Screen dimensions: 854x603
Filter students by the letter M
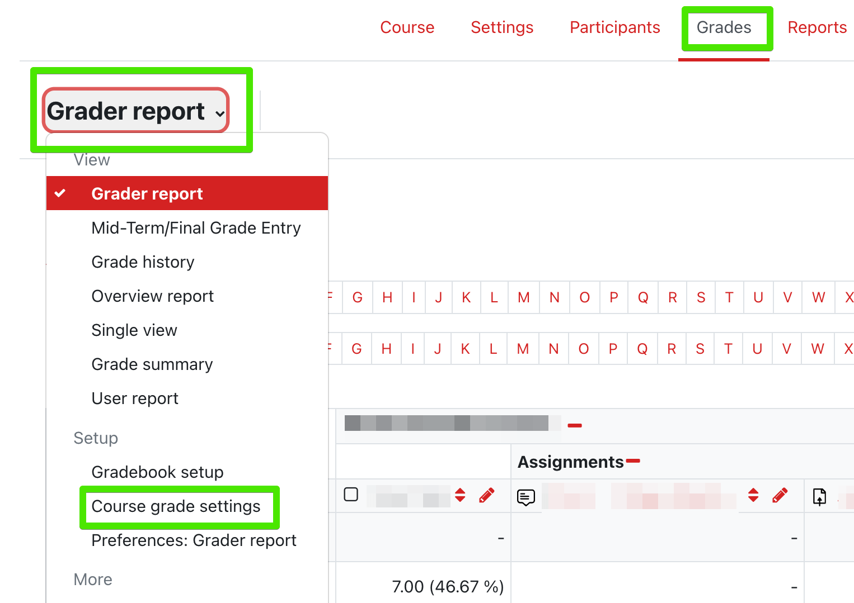pyautogui.click(x=523, y=297)
